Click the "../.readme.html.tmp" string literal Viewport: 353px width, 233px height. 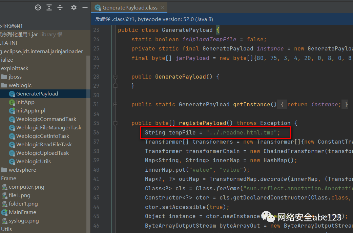[x=241, y=132]
